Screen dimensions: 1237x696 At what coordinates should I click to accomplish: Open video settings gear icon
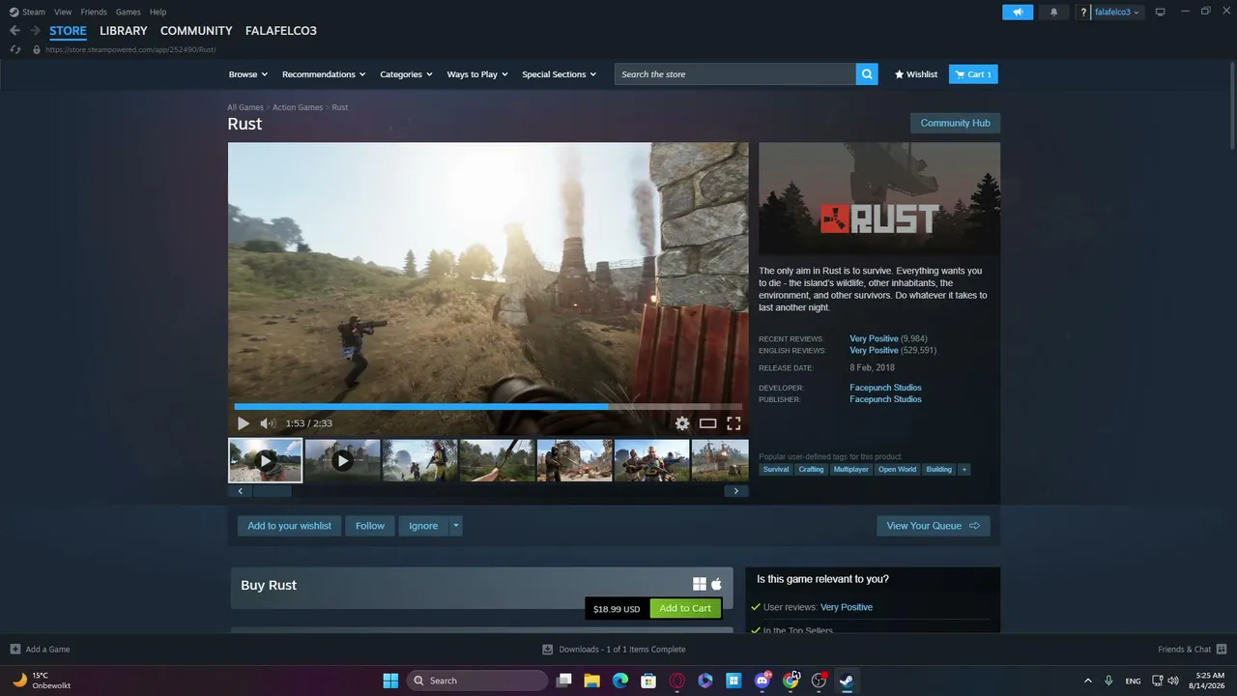pos(682,423)
